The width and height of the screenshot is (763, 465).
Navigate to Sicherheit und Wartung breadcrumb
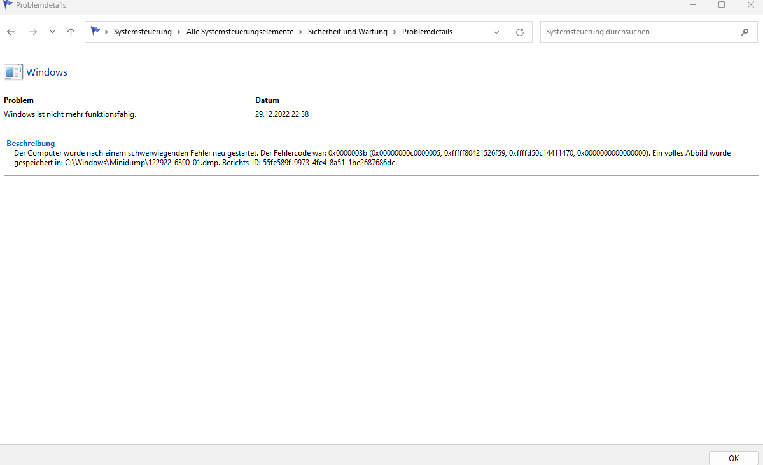tap(347, 32)
